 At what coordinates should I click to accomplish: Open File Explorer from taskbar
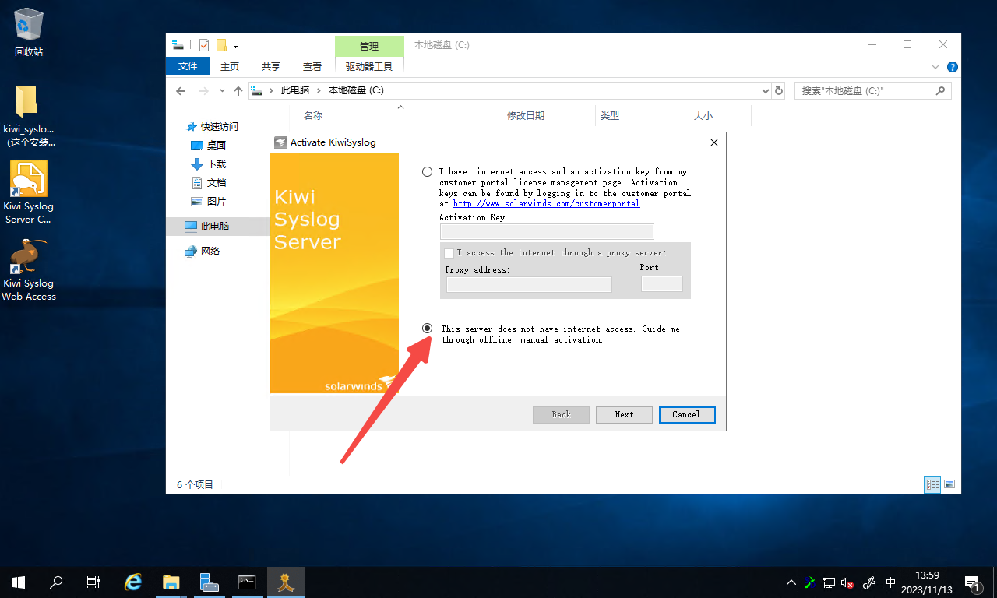(171, 582)
